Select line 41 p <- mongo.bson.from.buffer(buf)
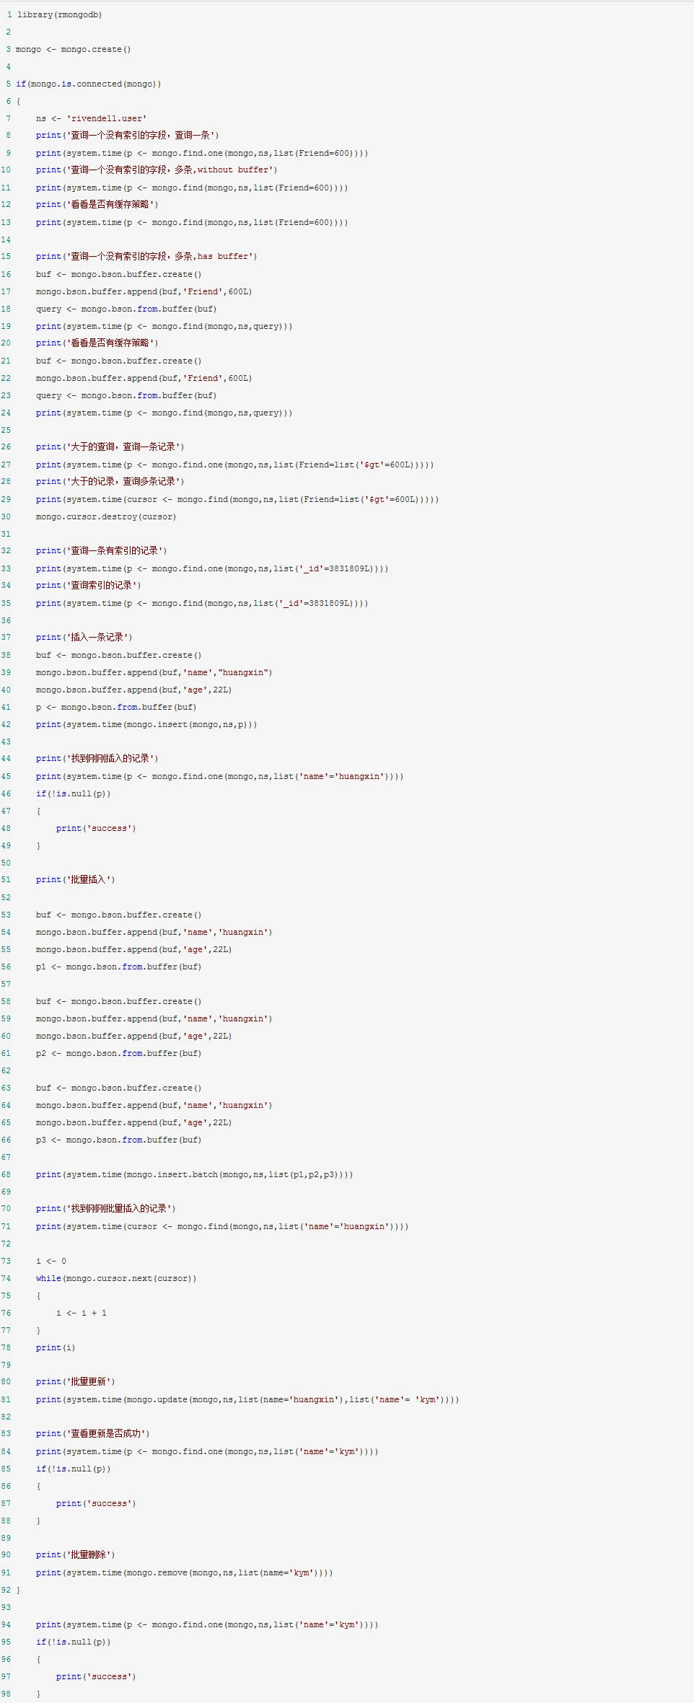The width and height of the screenshot is (694, 1703). pos(116,707)
